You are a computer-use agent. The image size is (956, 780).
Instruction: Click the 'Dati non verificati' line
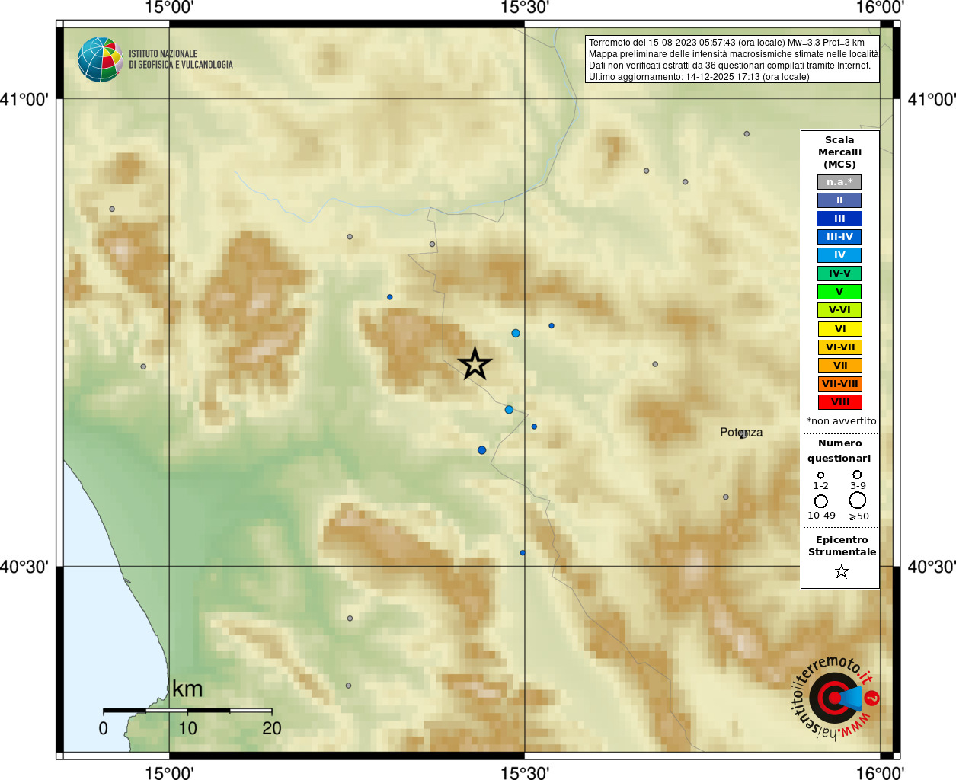730,66
